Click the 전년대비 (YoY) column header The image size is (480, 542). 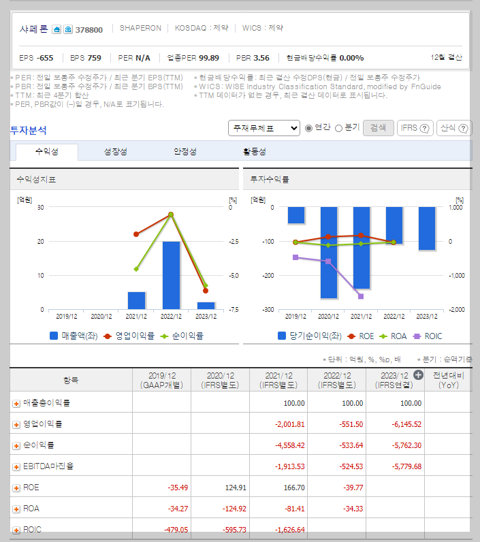point(448,380)
